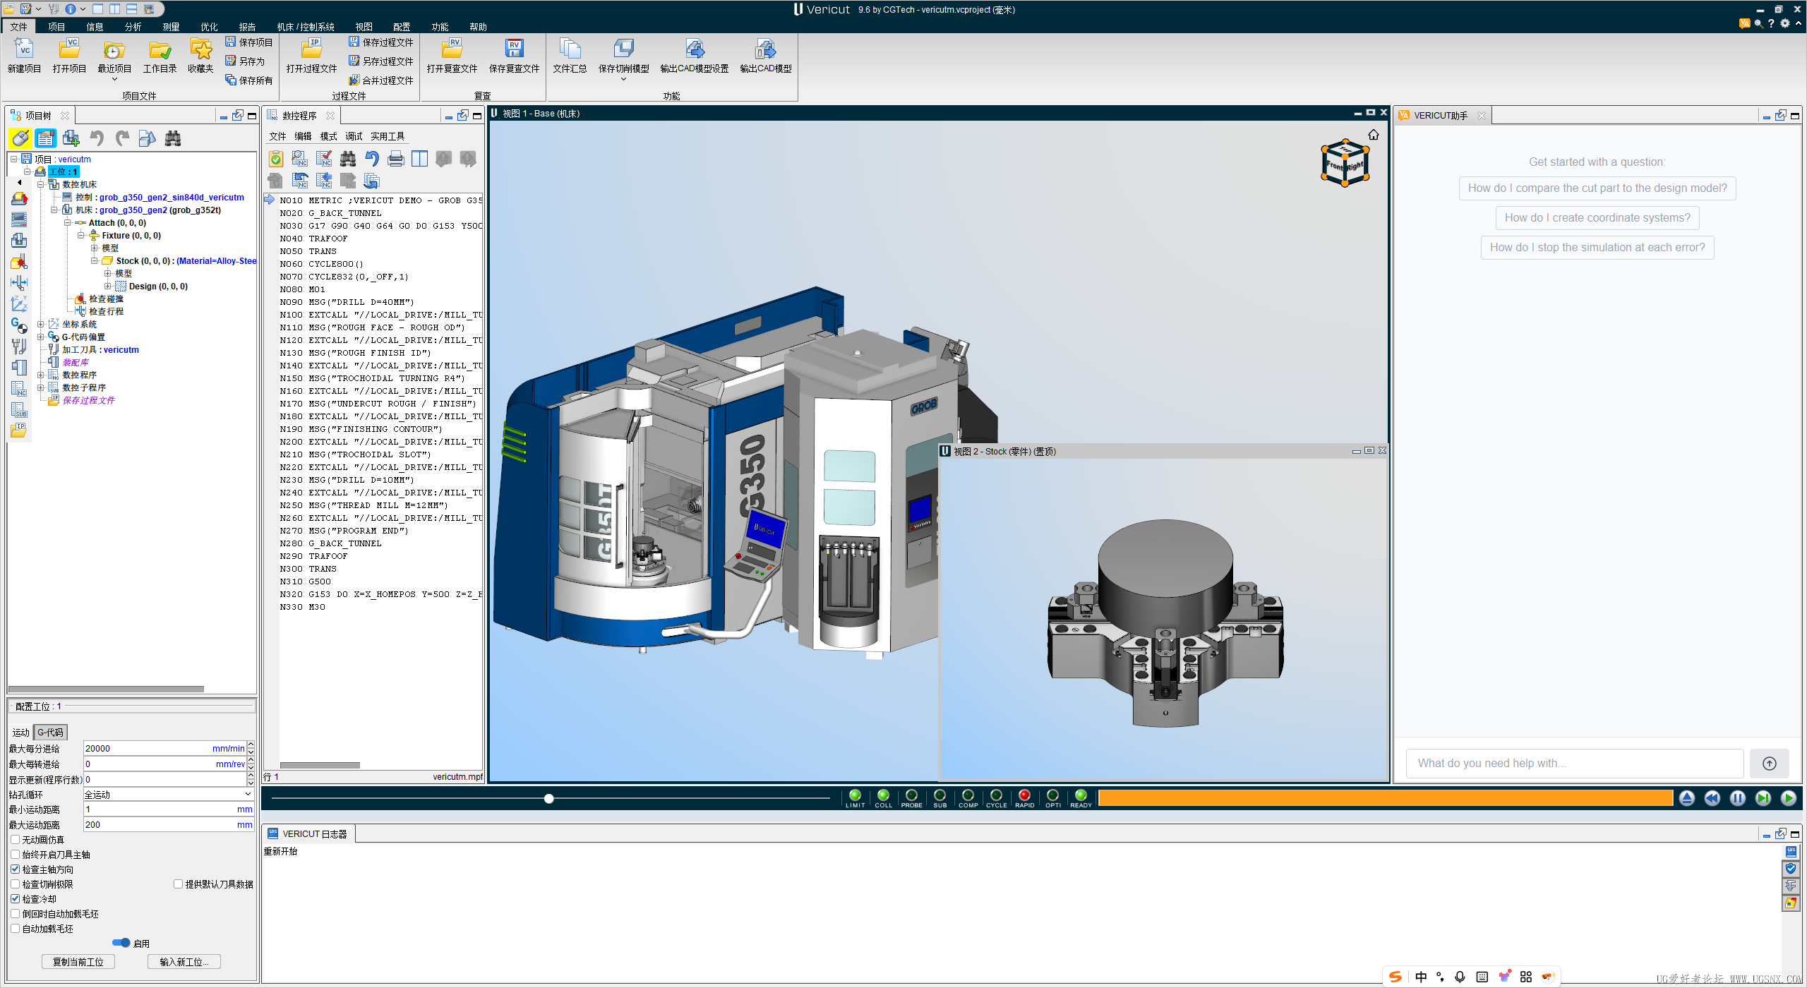Click the LIMIT status indicator light
This screenshot has height=988, width=1807.
[x=855, y=795]
